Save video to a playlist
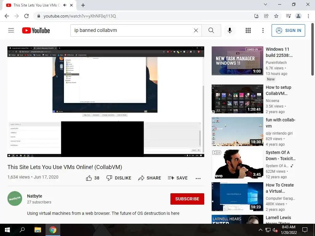Image resolution: width=315 pixels, height=236 pixels. (x=178, y=178)
